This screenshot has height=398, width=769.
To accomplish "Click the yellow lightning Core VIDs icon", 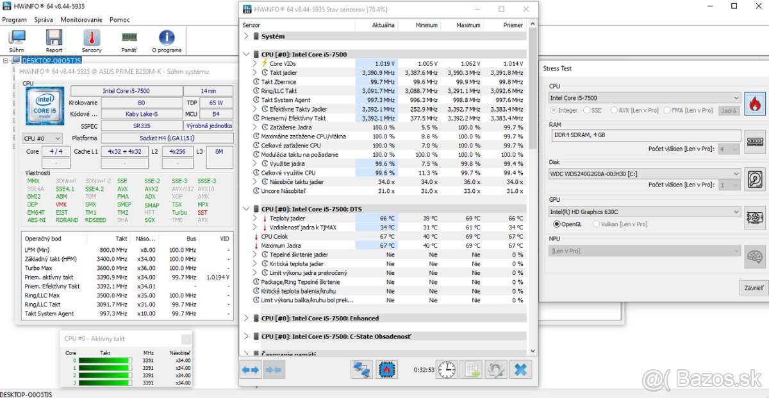I will pyautogui.click(x=265, y=63).
